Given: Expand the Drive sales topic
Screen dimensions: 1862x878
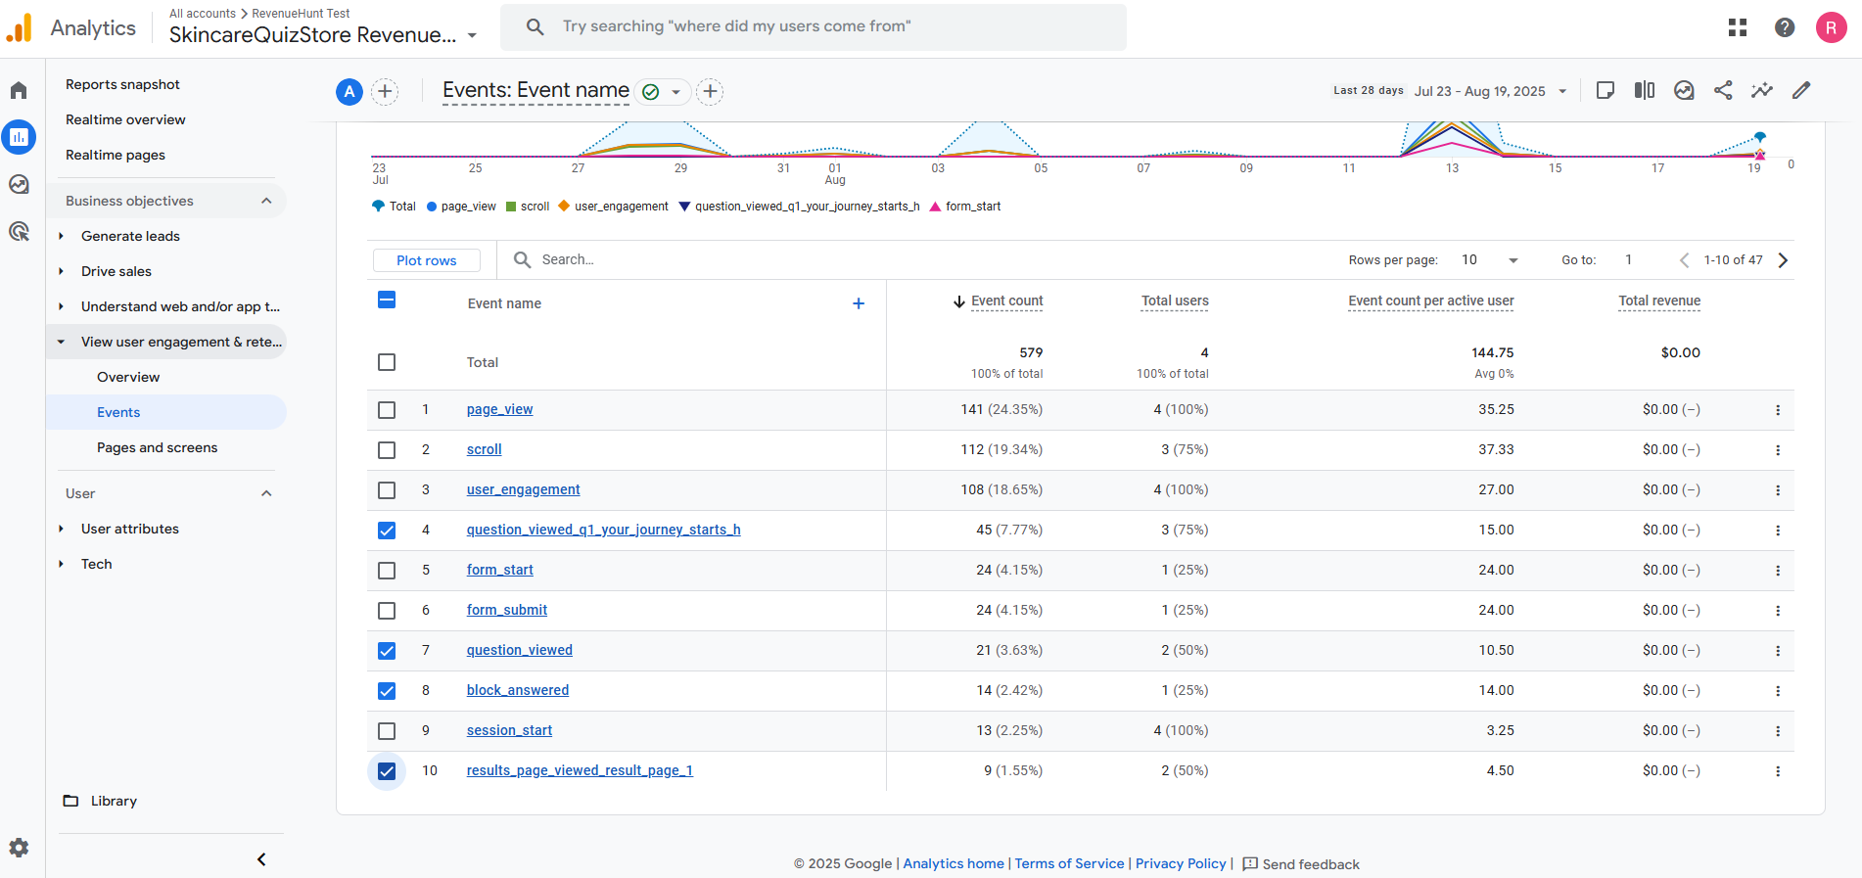Looking at the screenshot, I should 61,271.
